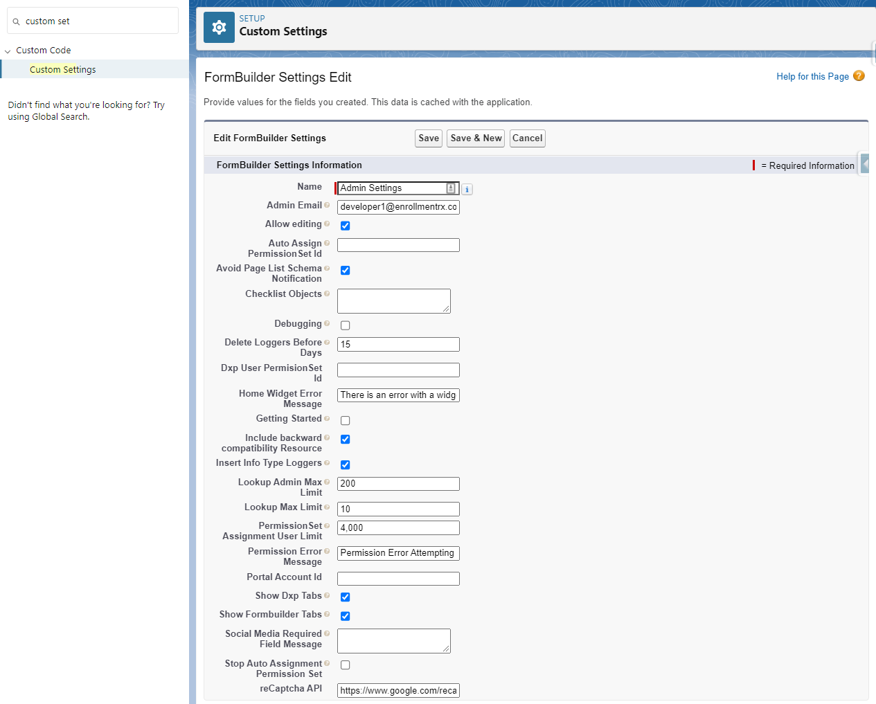Click the Cancel button

pos(527,138)
